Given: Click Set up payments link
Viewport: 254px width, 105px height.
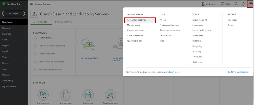Looking at the screenshot, I should 89,58.
